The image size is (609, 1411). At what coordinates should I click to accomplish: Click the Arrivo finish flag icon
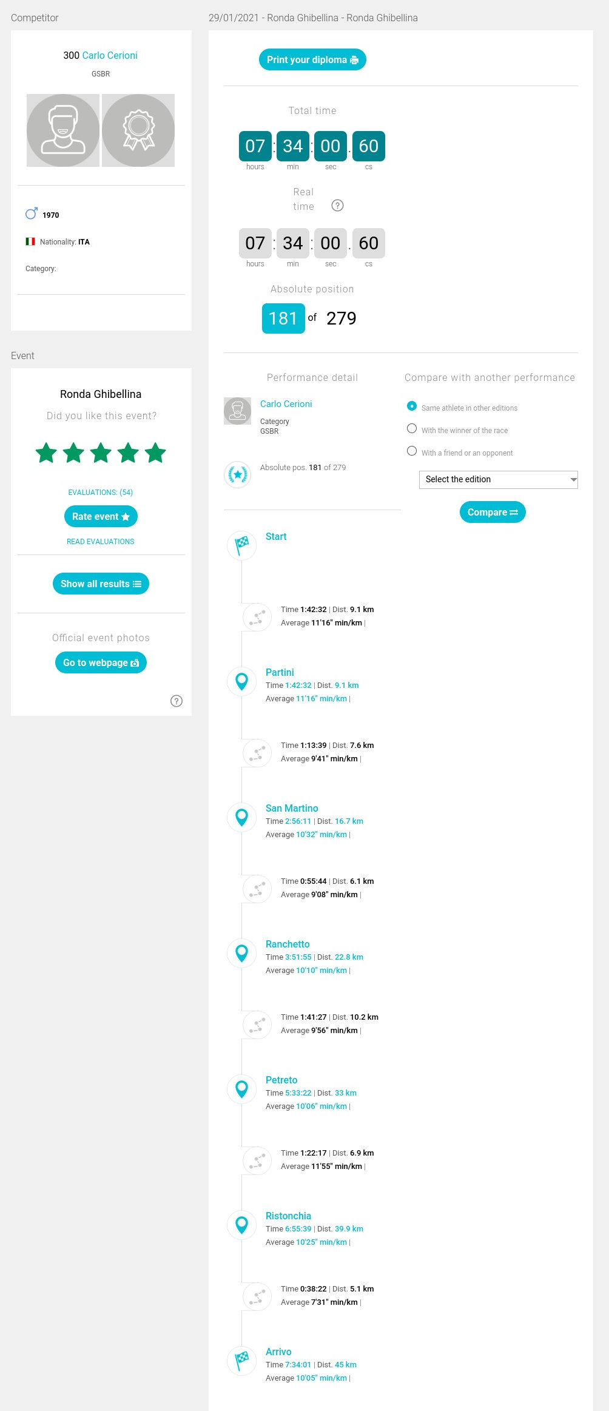[242, 1360]
